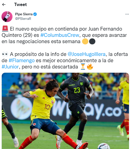Visit the @JoseHugoIllera mention
Viewport: 133px width, 149px height.
pyautogui.click(x=87, y=54)
